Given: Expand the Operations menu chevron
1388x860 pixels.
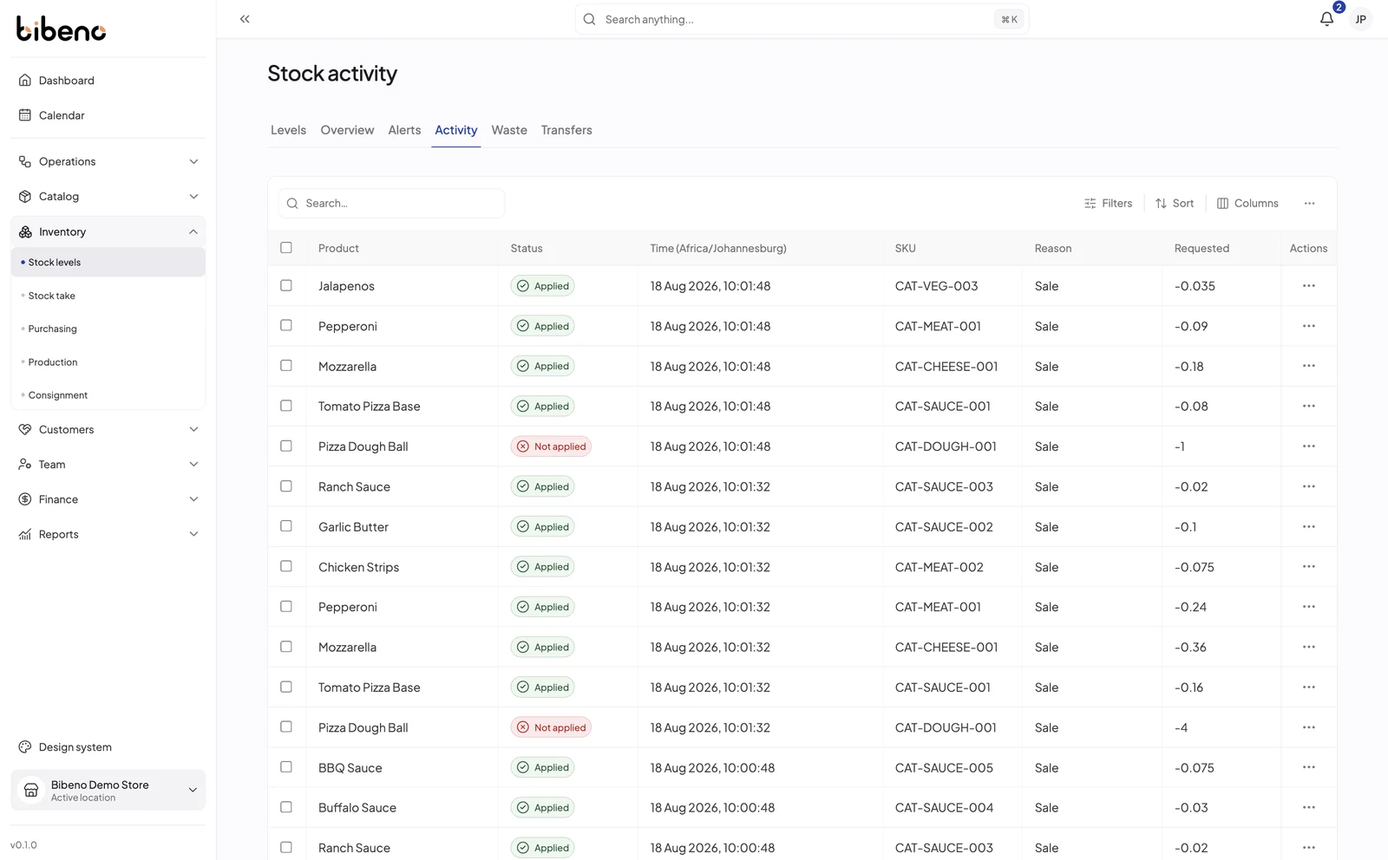Looking at the screenshot, I should (x=193, y=161).
